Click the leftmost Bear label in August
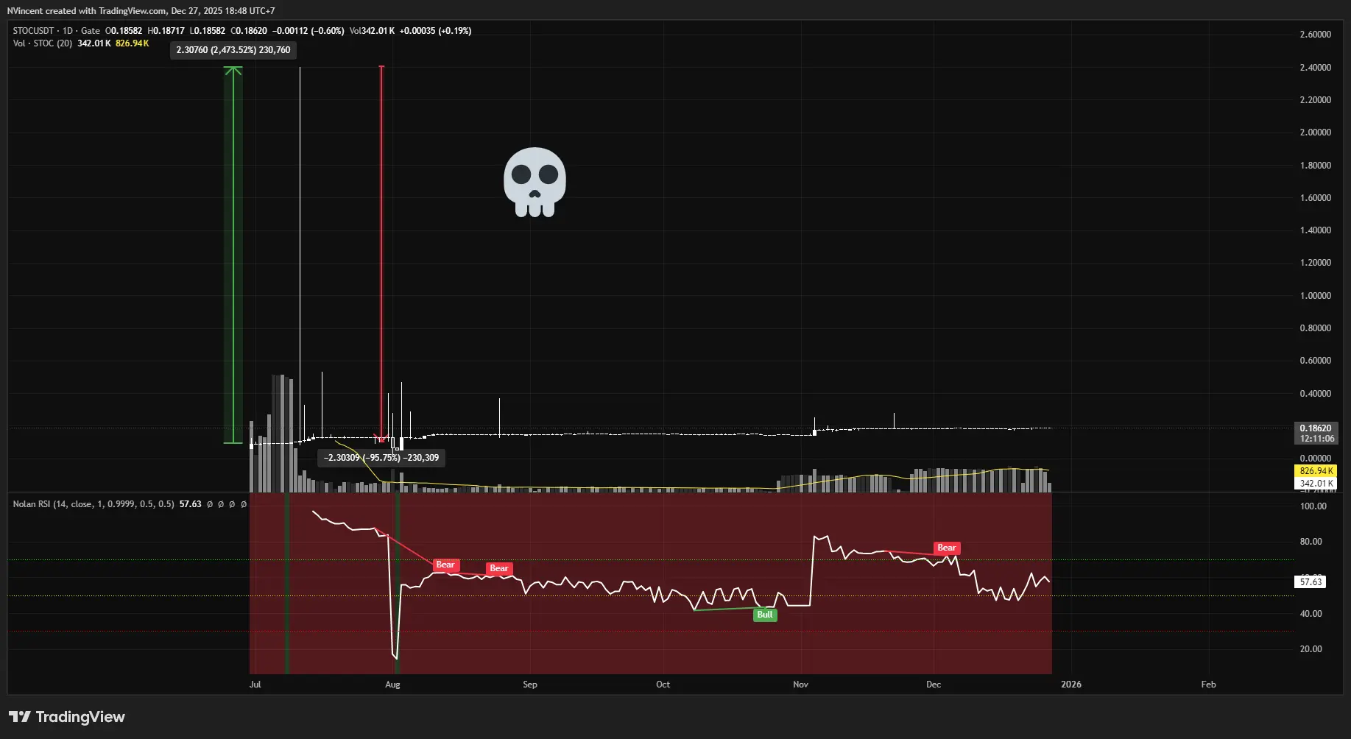The height and width of the screenshot is (739, 1351). pyautogui.click(x=445, y=565)
